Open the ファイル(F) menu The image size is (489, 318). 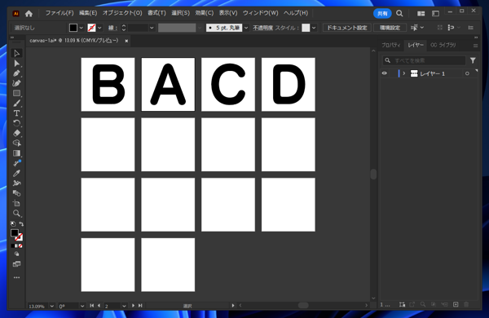[59, 13]
